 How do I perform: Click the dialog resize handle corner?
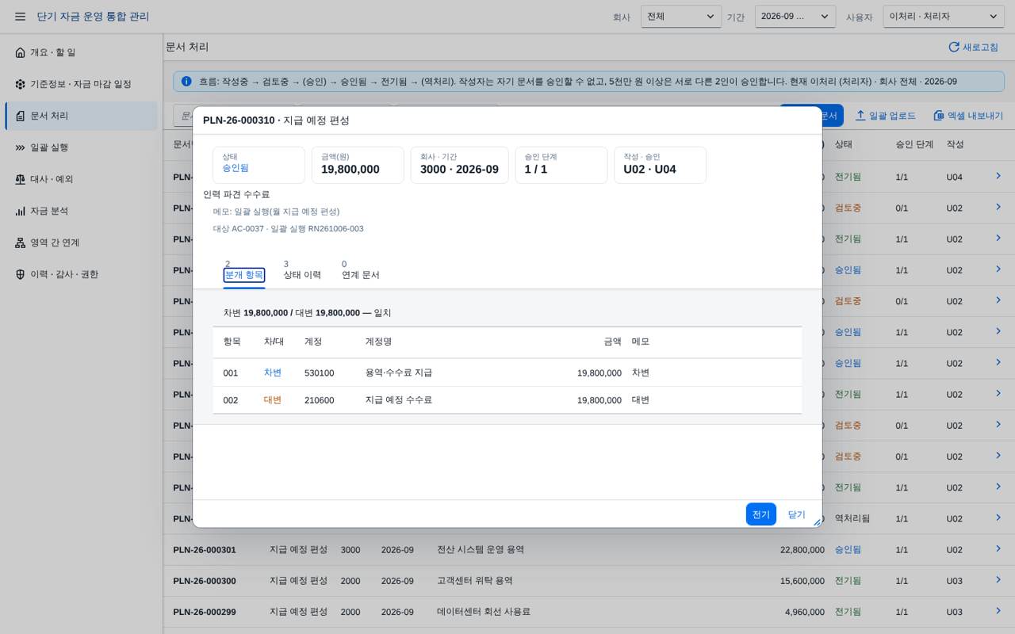coord(817,522)
